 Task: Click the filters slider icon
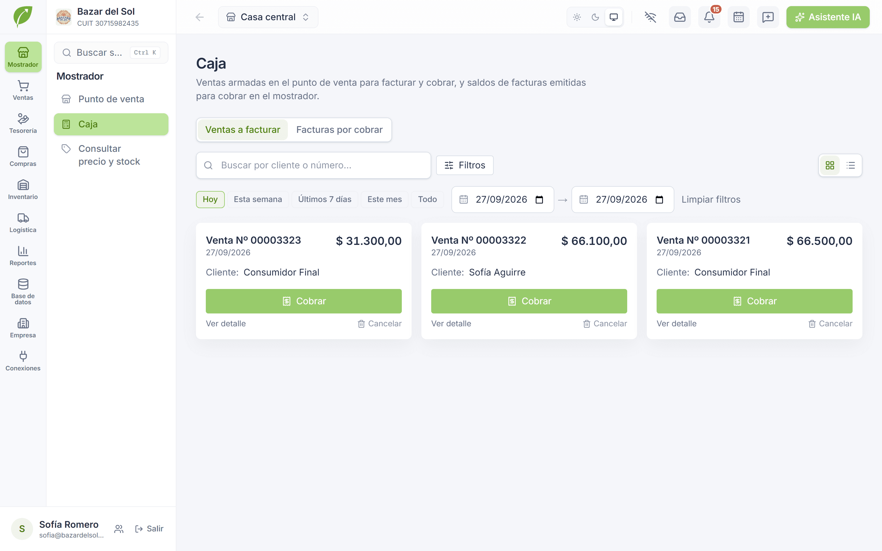tap(449, 165)
